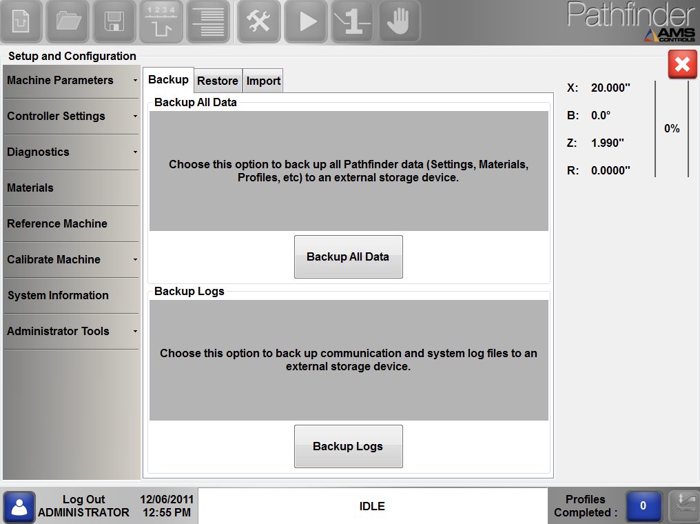The height and width of the screenshot is (524, 700).
Task: Click the lined list toolbar icon
Action: pos(208,21)
